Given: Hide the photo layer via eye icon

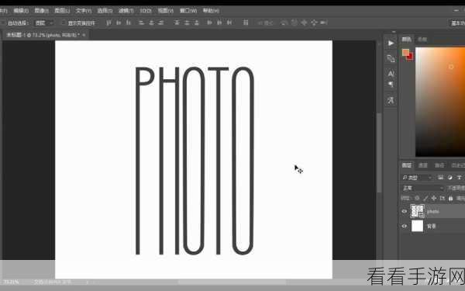Looking at the screenshot, I should click(x=405, y=211).
